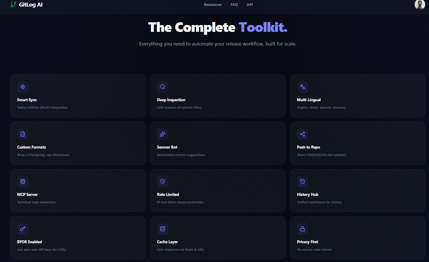Click the Semver Bot sparkle icon
The height and width of the screenshot is (262, 429).
coord(163,134)
